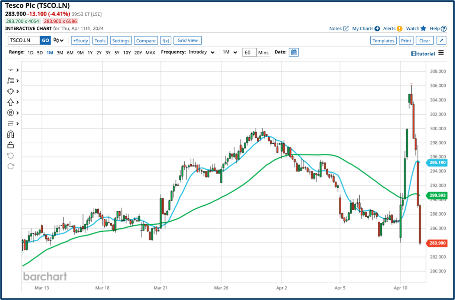Open the date calendar picker

pyautogui.click(x=293, y=52)
